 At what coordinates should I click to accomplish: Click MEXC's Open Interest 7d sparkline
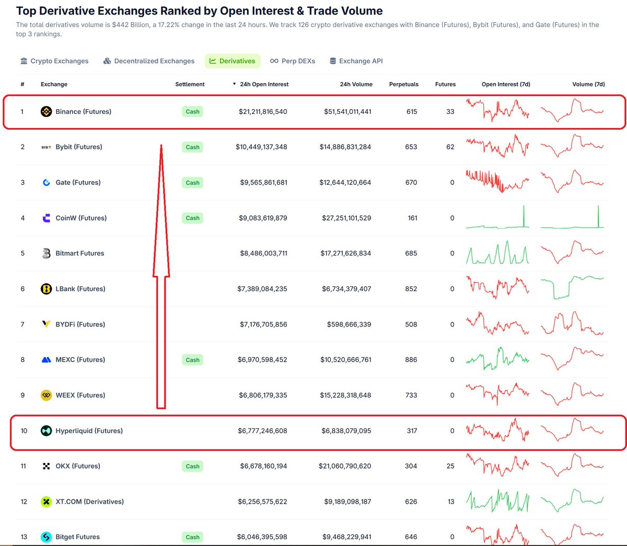pos(497,358)
